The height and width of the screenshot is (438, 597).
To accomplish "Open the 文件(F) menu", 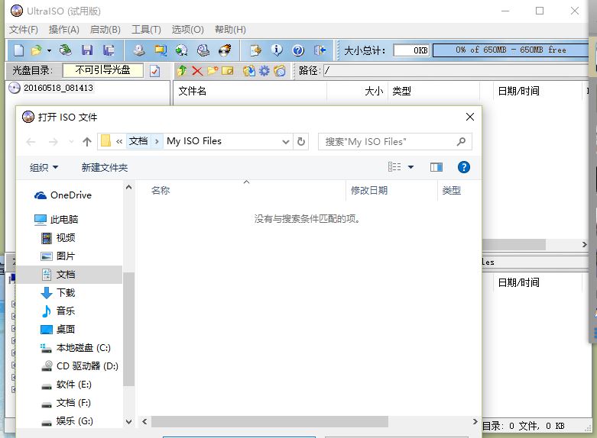I will [x=24, y=30].
